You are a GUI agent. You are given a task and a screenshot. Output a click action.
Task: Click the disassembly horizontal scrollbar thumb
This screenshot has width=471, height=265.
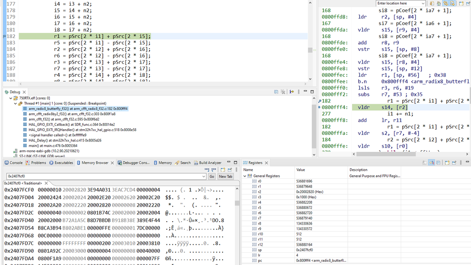386,154
